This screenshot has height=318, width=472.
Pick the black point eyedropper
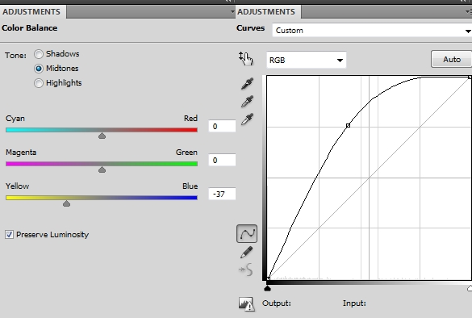point(247,84)
